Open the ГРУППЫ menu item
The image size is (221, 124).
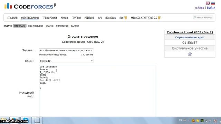[76, 18]
